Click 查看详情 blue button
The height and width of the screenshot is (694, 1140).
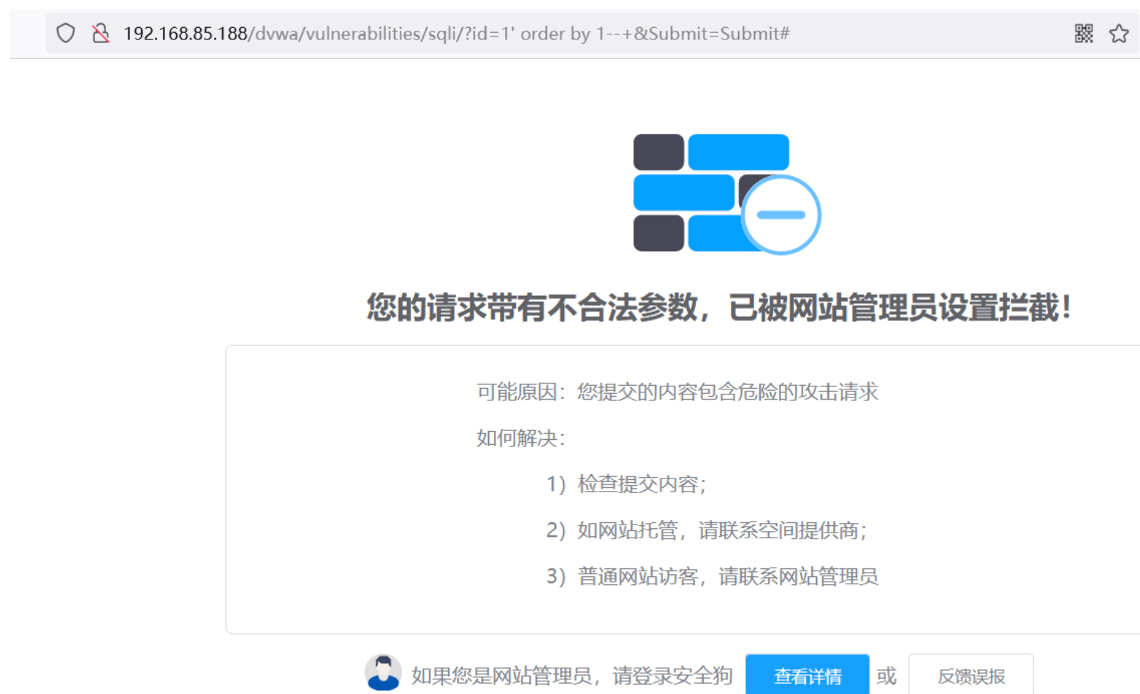(807, 676)
